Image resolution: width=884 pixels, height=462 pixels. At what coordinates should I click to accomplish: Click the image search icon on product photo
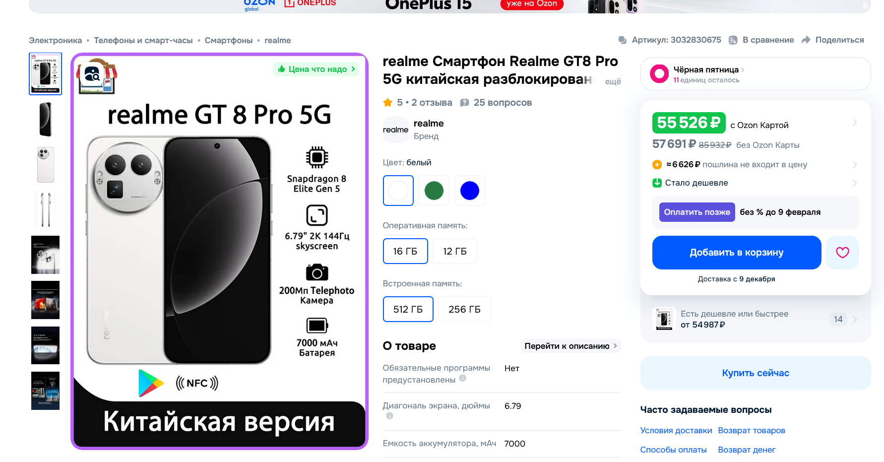(92, 74)
